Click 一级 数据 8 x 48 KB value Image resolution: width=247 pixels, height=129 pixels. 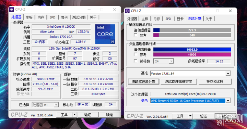pyautogui.click(x=98, y=79)
